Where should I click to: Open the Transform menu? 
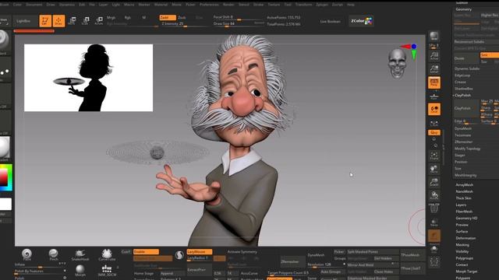tap(303, 5)
